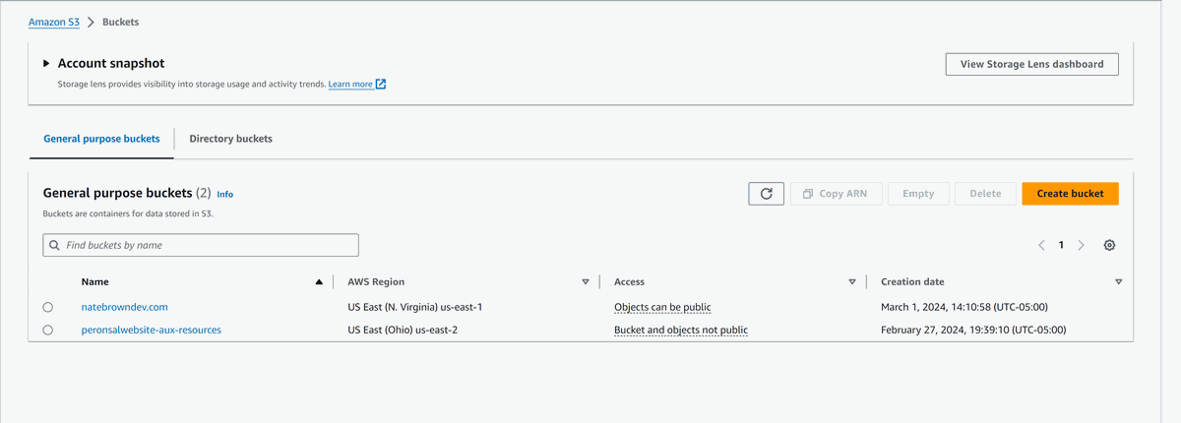Viewport: 1181px width, 423px height.
Task: Click 'February 27, 2024, 19:39:10' date cell
Action: [x=973, y=331]
